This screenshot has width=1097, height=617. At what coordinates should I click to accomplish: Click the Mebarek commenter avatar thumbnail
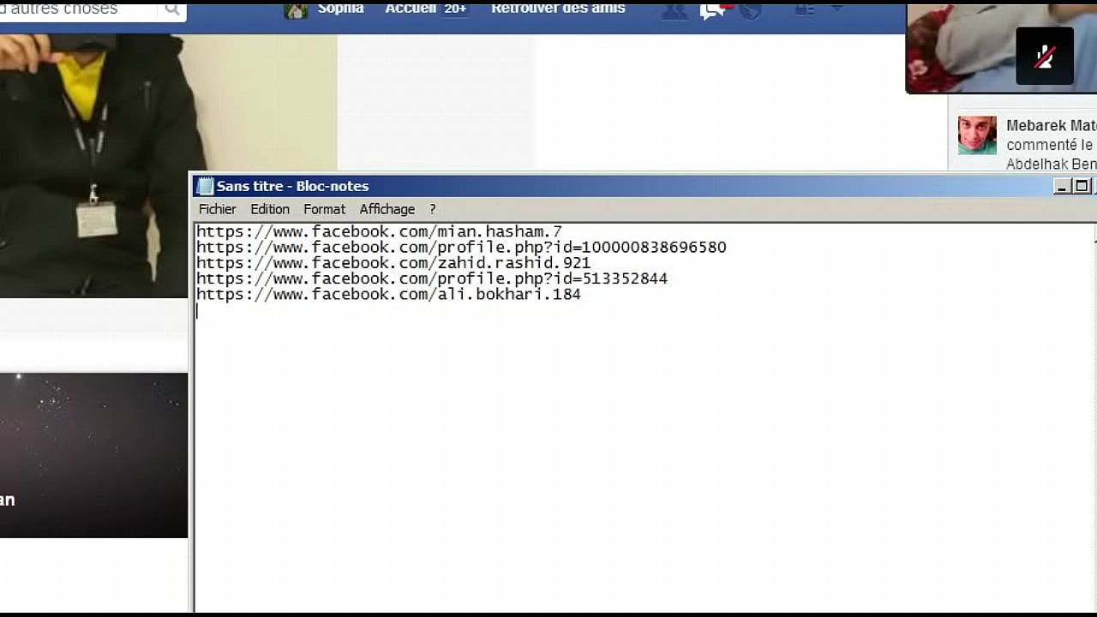[x=977, y=135]
